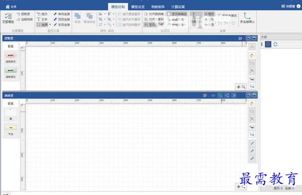The image size is (302, 195).
Task: Open the dropdown arrow beside 选择
Action: click(50, 25)
